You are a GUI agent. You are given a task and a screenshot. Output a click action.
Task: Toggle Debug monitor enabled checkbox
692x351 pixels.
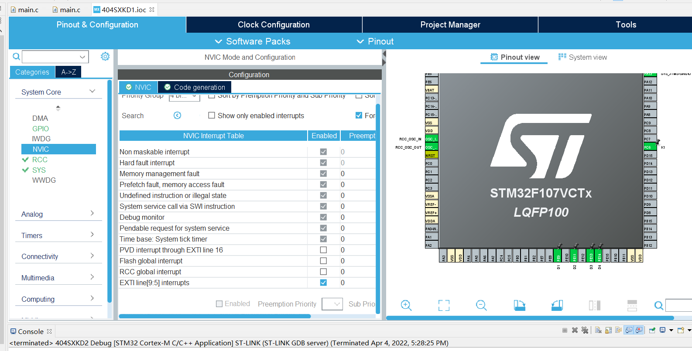pyautogui.click(x=323, y=217)
